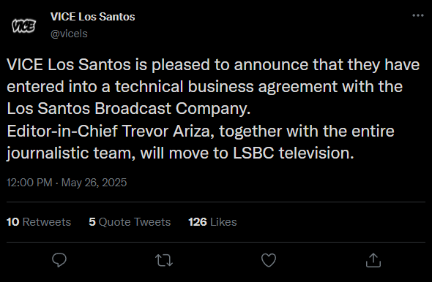
Task: Reply to the VICE Los Santos tweet
Action: point(59,260)
